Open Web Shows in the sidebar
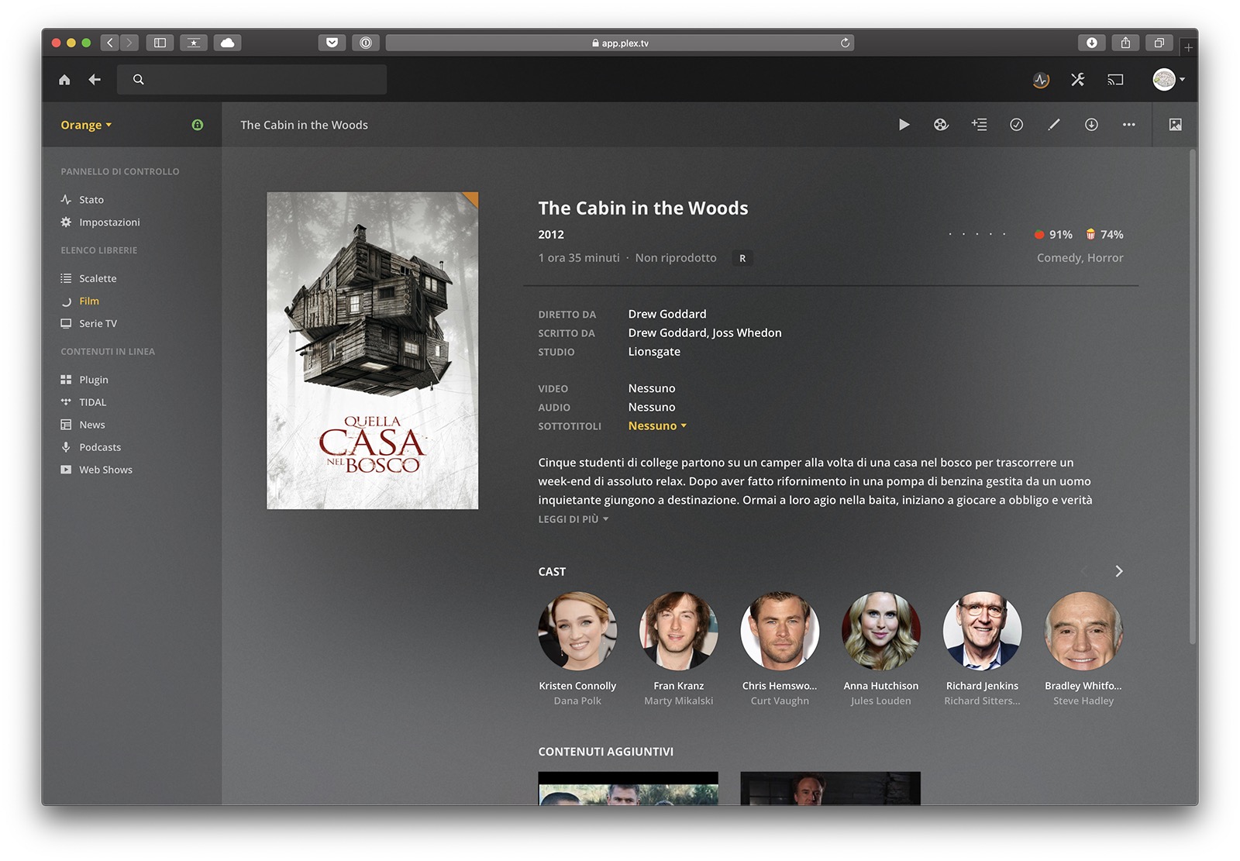The image size is (1240, 861). point(97,470)
